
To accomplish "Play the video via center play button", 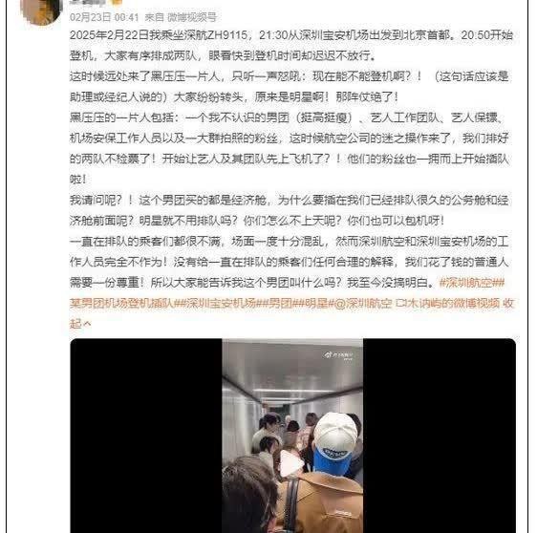I will pyautogui.click(x=292, y=464).
